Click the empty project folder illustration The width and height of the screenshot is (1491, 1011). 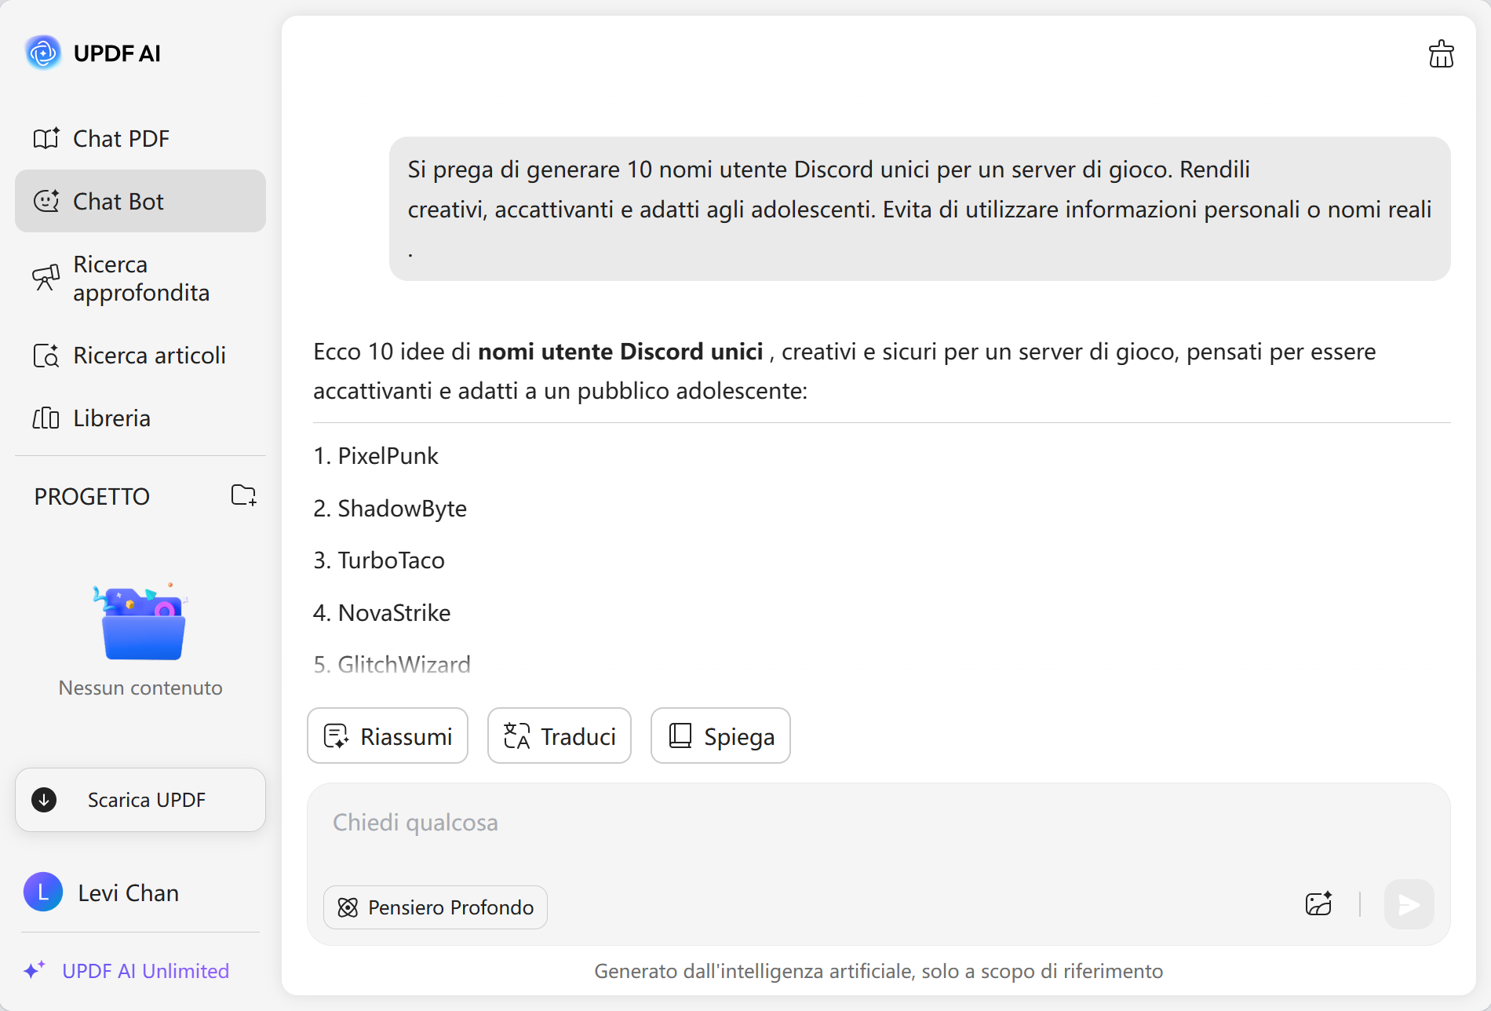pyautogui.click(x=141, y=624)
